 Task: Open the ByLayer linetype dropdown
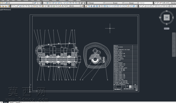[x=122, y=3]
